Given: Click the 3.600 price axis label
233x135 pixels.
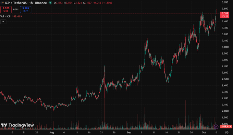Looking at the screenshot, I should (x=225, y=9).
